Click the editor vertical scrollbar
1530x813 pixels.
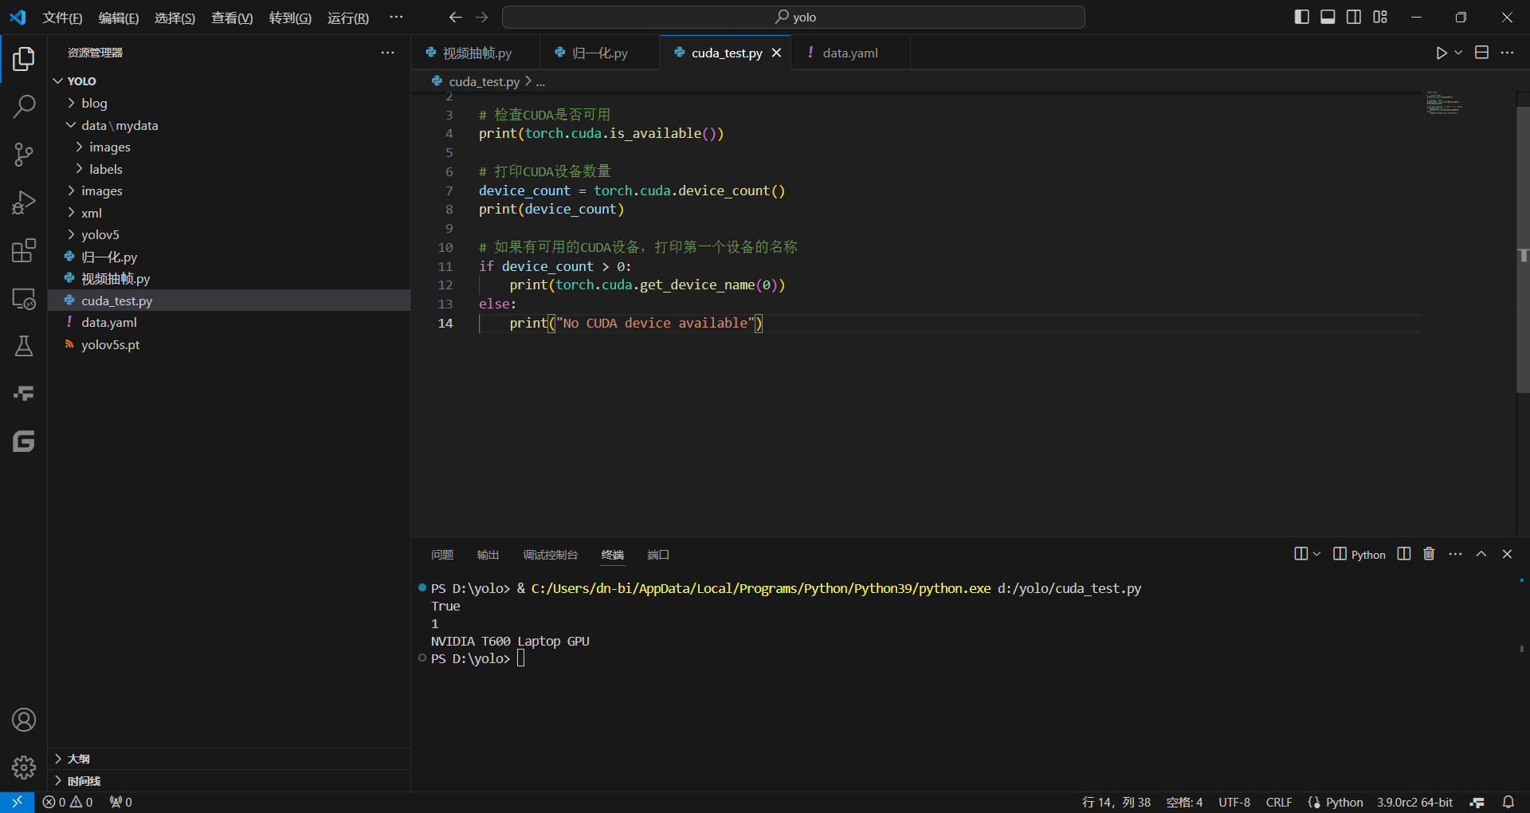[1523, 251]
